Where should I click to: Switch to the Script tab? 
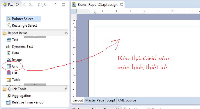point(111,100)
